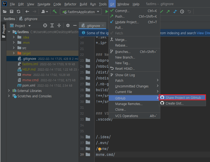Select mvnw.cmd in project tree

pyautogui.click(x=30, y=80)
